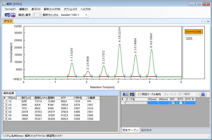
Task: Open help with the blue question mark icon
Action: (203, 94)
